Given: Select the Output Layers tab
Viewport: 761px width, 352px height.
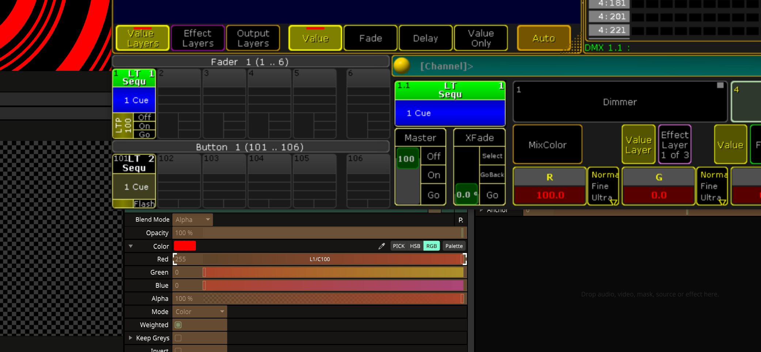Looking at the screenshot, I should pos(253,38).
